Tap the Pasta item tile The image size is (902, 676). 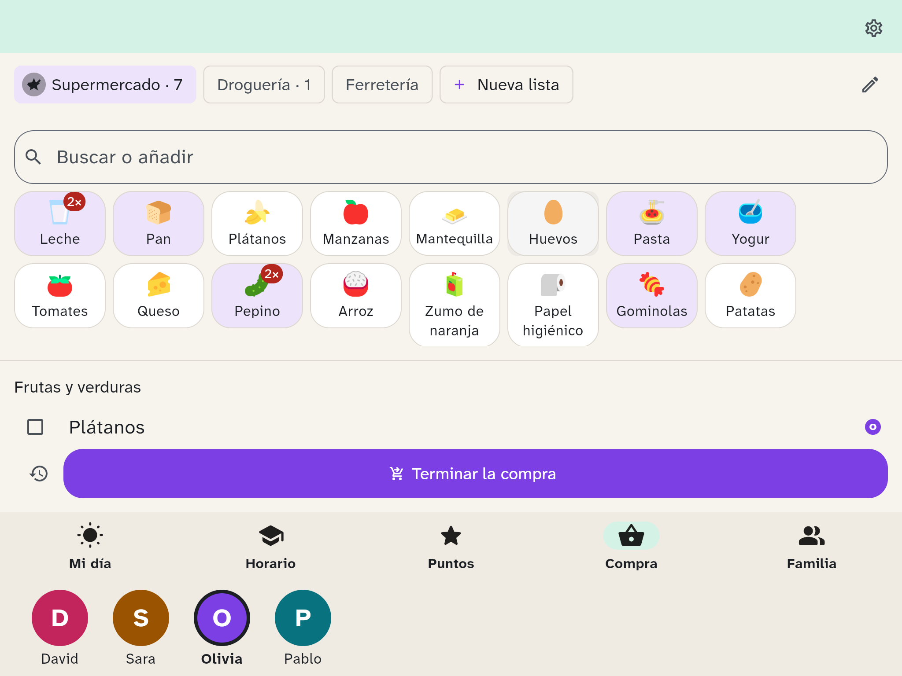click(652, 224)
